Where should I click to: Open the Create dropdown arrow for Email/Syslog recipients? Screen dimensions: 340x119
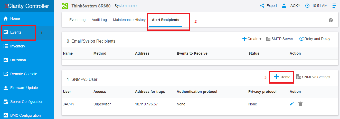(x=260, y=39)
